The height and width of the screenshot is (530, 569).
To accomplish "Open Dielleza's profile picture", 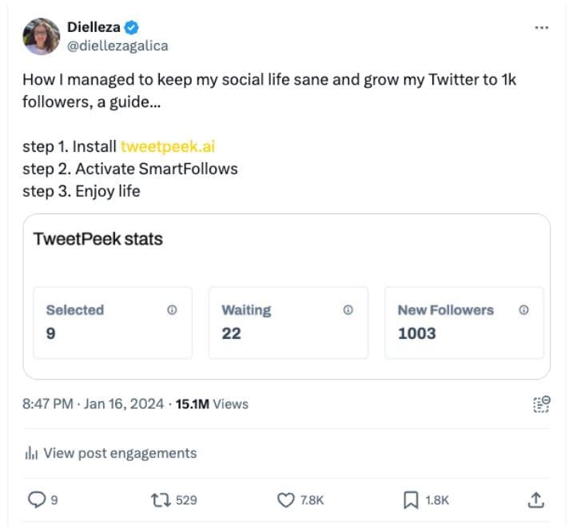I will coord(41,36).
